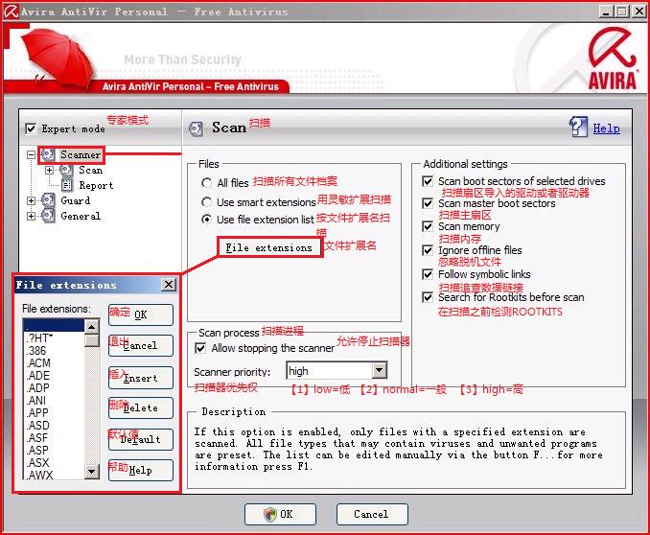The width and height of the screenshot is (650, 535).
Task: Toggle Search for Rootkits before scan
Action: [x=428, y=297]
